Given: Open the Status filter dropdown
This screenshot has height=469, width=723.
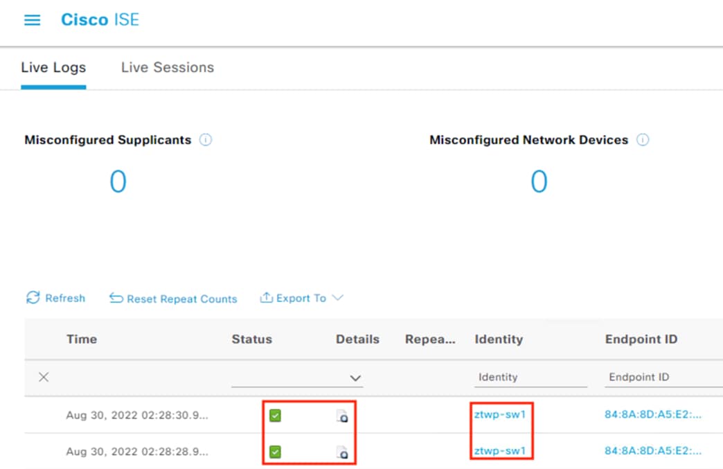Looking at the screenshot, I should tap(297, 378).
